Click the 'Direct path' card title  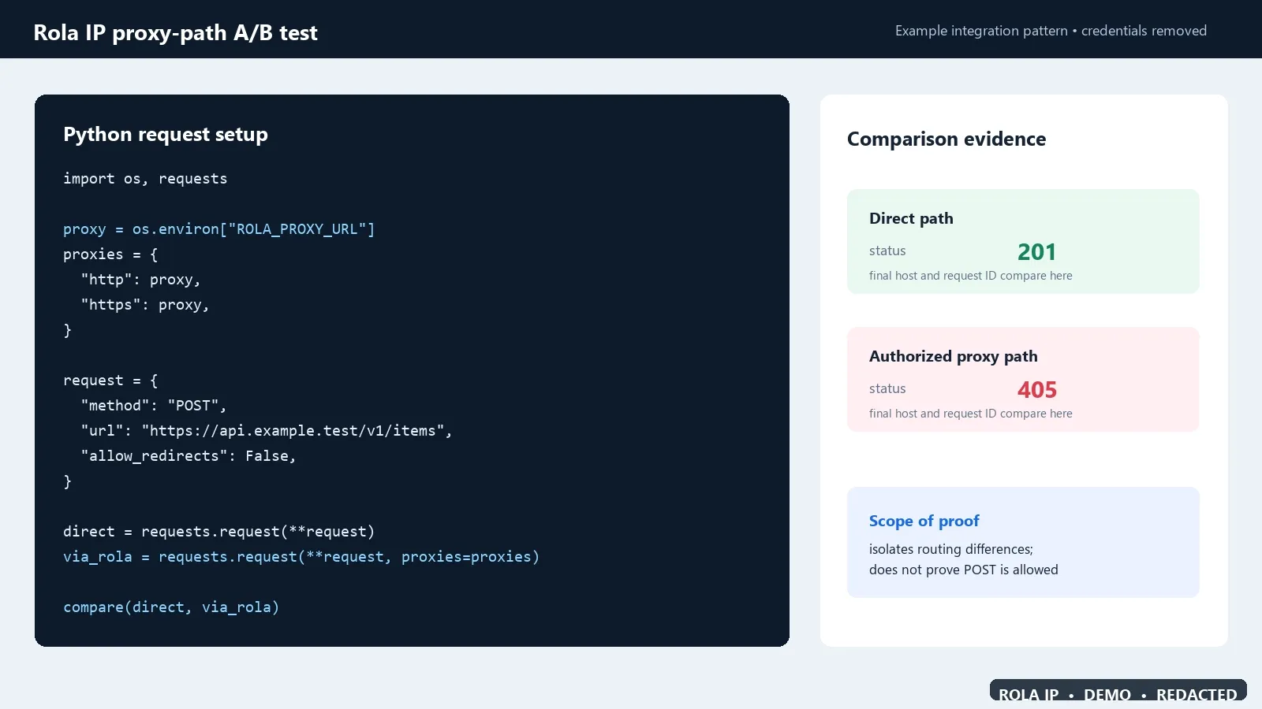coord(911,218)
